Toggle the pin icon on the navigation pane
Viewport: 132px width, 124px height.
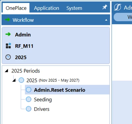[x=105, y=7]
